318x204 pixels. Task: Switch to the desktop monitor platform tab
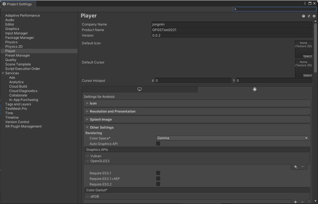point(140,89)
